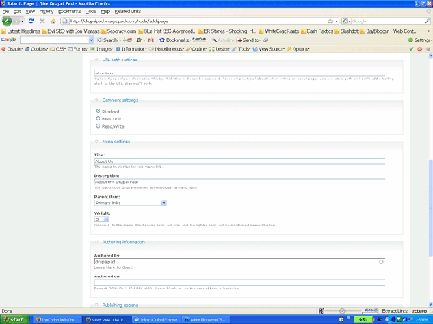Click the Firefox Back arrow button
The image size is (433, 324).
[7, 21]
